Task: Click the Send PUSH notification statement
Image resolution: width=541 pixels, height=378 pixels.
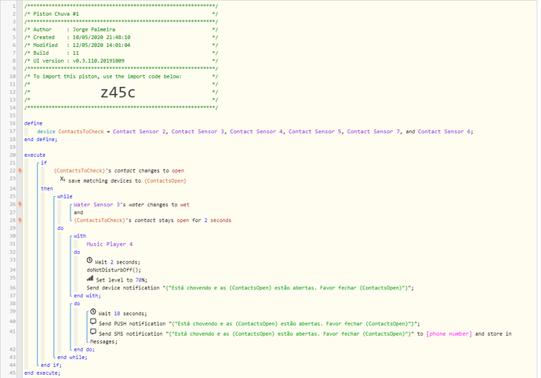Action: (260, 324)
